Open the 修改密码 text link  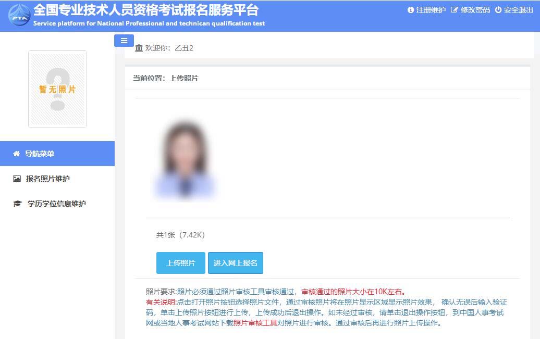475,10
